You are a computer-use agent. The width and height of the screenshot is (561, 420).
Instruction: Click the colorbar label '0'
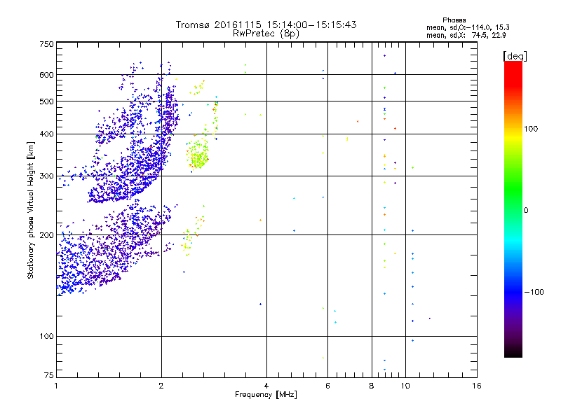click(x=526, y=211)
